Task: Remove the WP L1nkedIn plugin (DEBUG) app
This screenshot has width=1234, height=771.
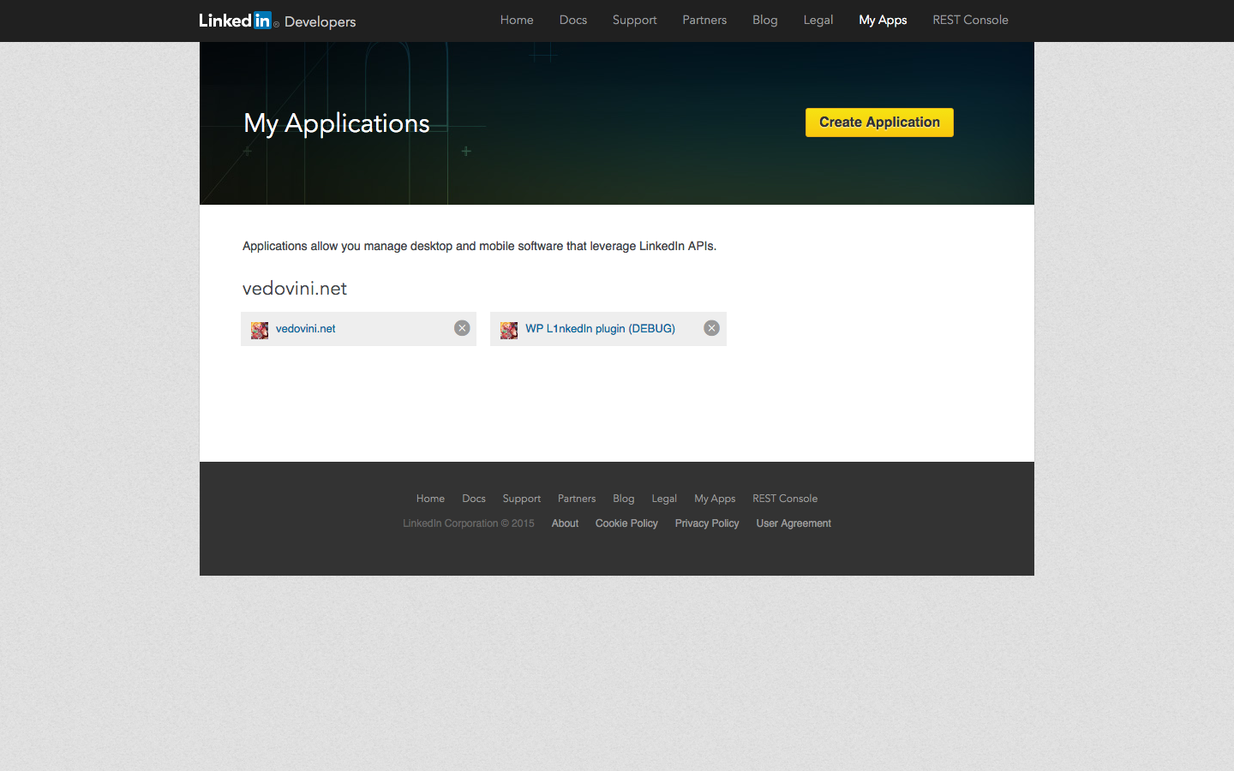Action: [711, 328]
